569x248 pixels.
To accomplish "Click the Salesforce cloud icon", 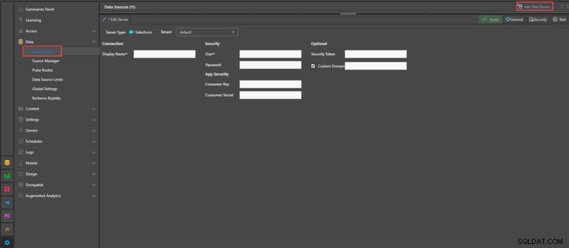I will (132, 32).
